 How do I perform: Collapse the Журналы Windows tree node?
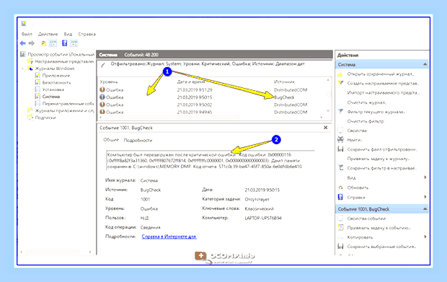[x=23, y=69]
